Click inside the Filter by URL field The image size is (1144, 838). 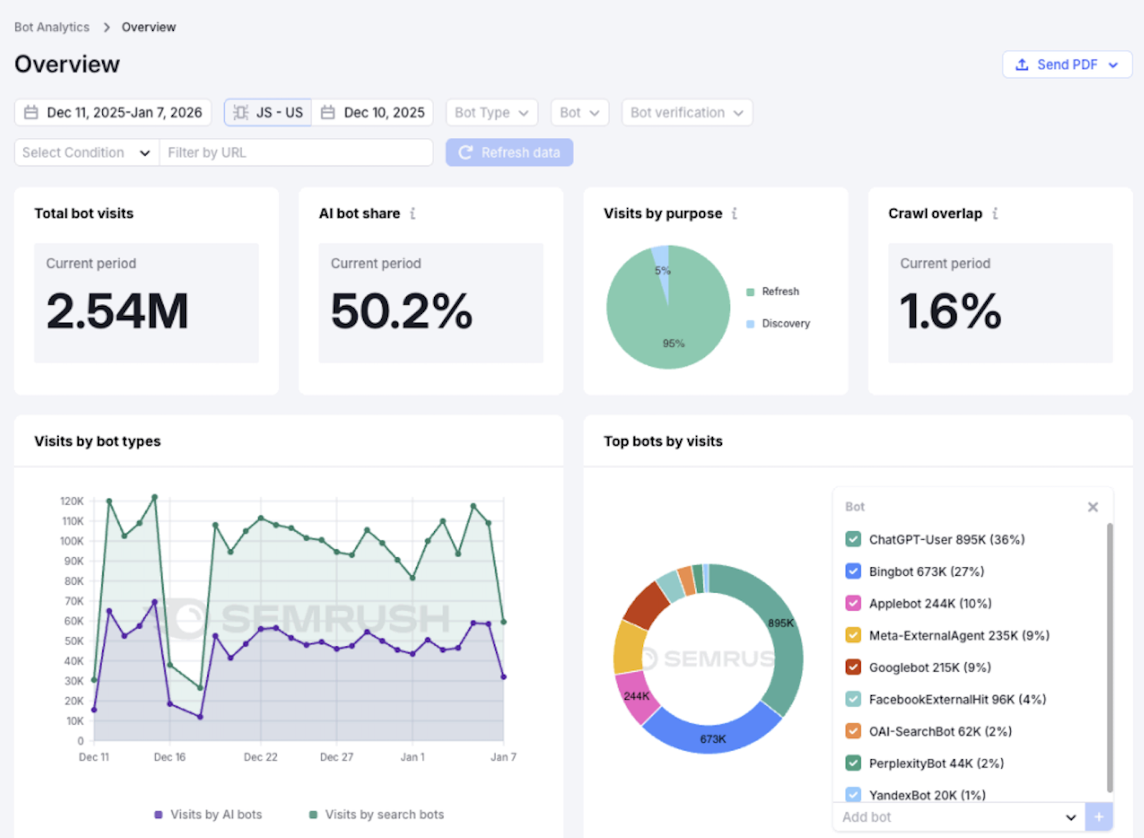coord(296,152)
